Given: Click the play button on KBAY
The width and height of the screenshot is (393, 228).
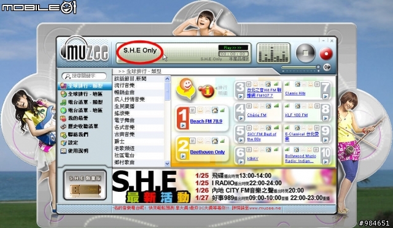Looking at the screenshot, I should click(x=241, y=162).
